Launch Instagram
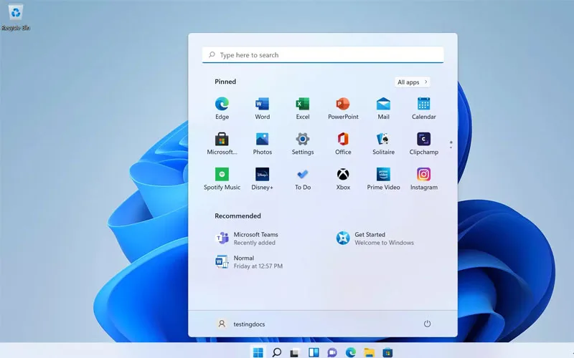 [423, 178]
